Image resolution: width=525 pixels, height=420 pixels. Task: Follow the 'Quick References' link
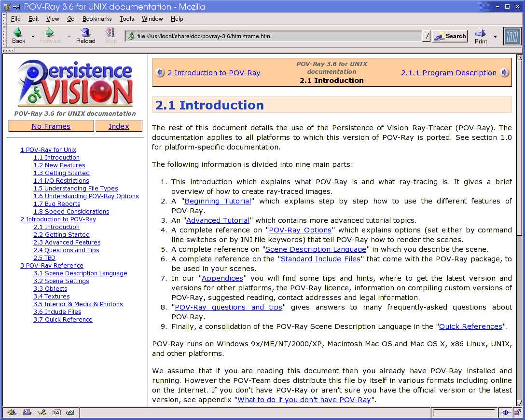[470, 326]
